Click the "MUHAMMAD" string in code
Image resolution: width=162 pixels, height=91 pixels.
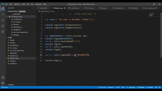pos(82,55)
